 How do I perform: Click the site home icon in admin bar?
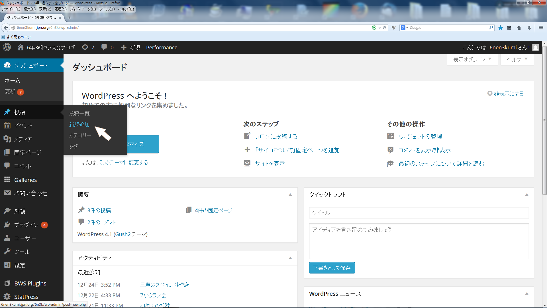(21, 47)
